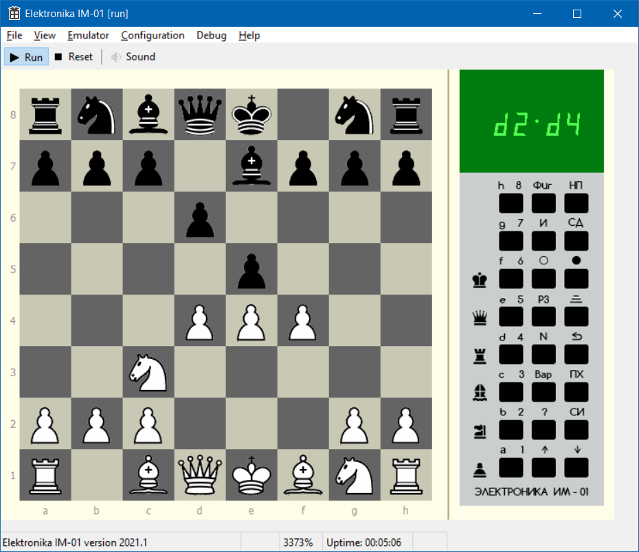The height and width of the screenshot is (552, 639).
Task: Click the Uptime status bar entry
Action: 364,542
